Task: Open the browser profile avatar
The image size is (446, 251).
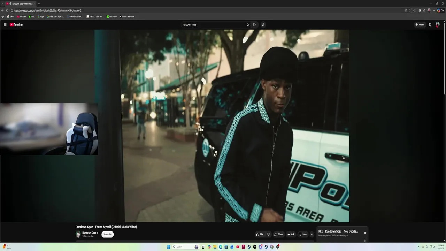Action: [429, 10]
